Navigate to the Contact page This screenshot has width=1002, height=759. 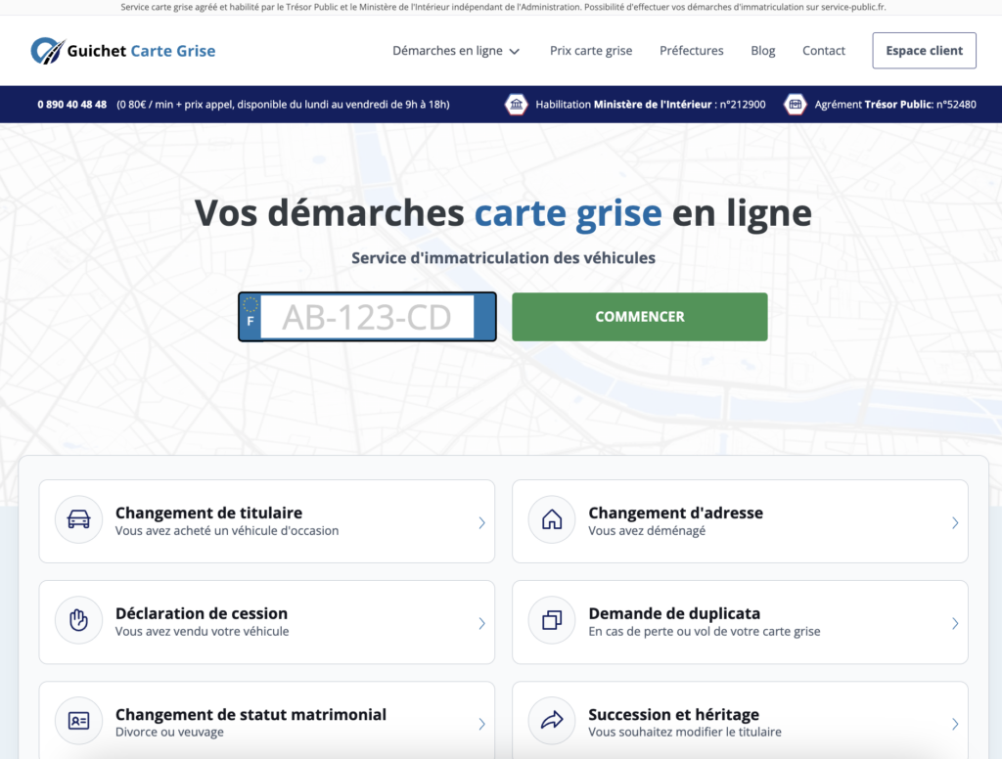823,50
